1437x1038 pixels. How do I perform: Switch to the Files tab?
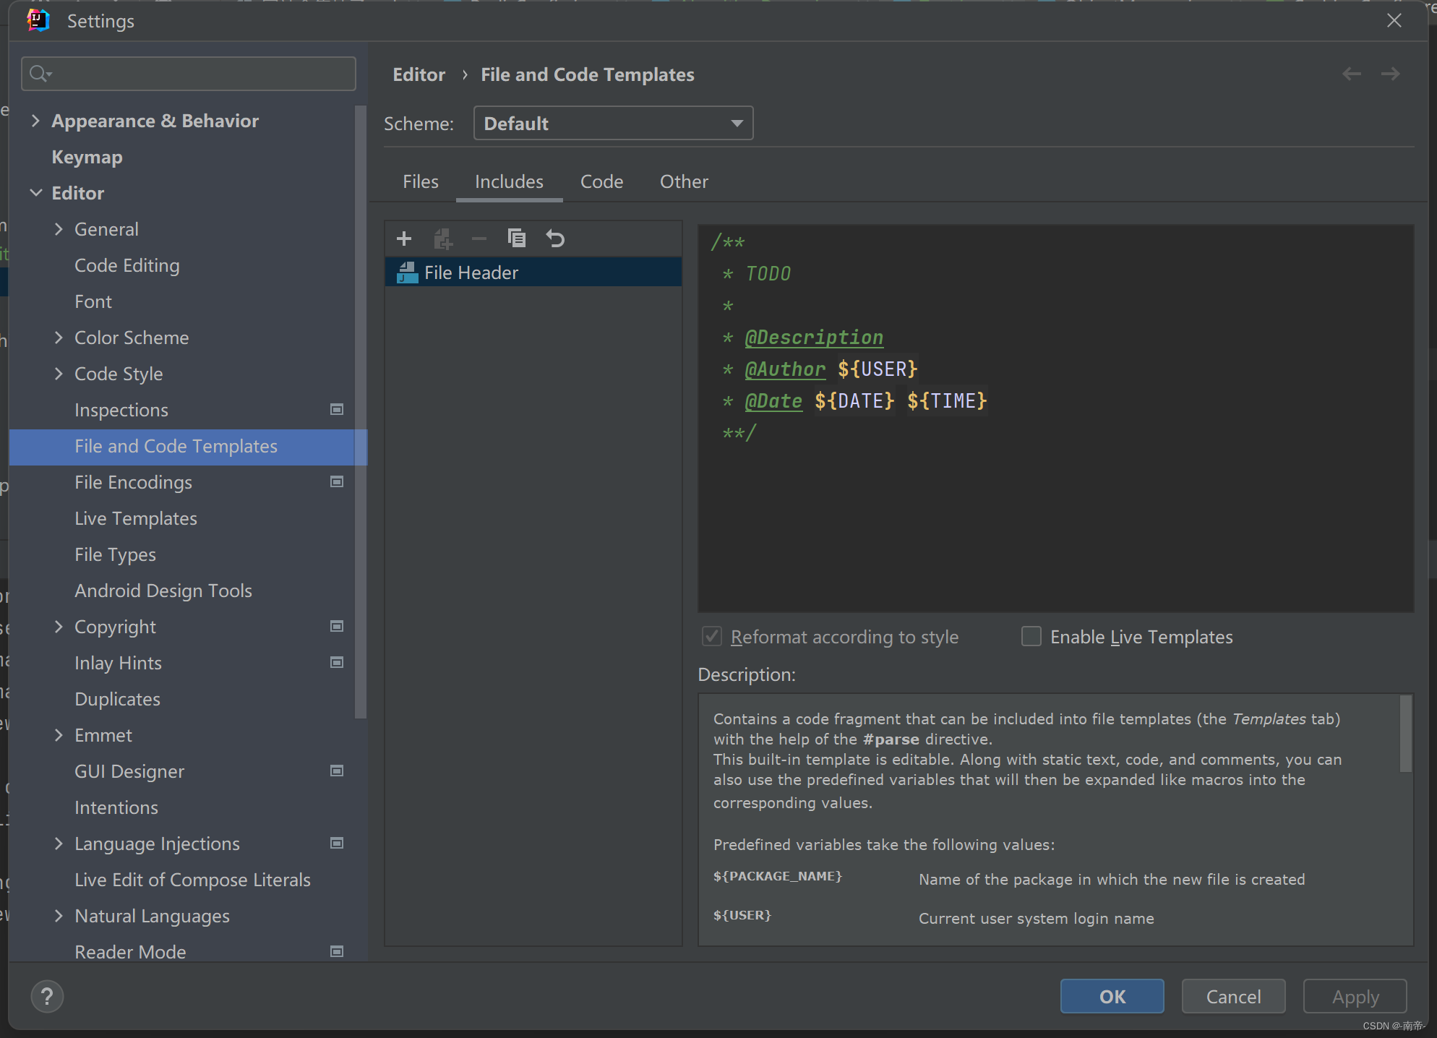(421, 181)
